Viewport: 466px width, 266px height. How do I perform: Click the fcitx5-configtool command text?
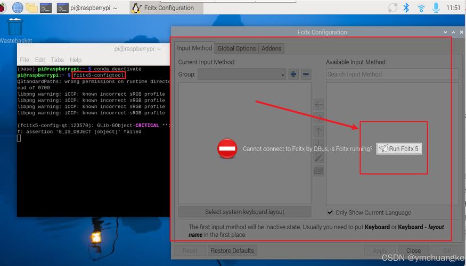[x=99, y=75]
